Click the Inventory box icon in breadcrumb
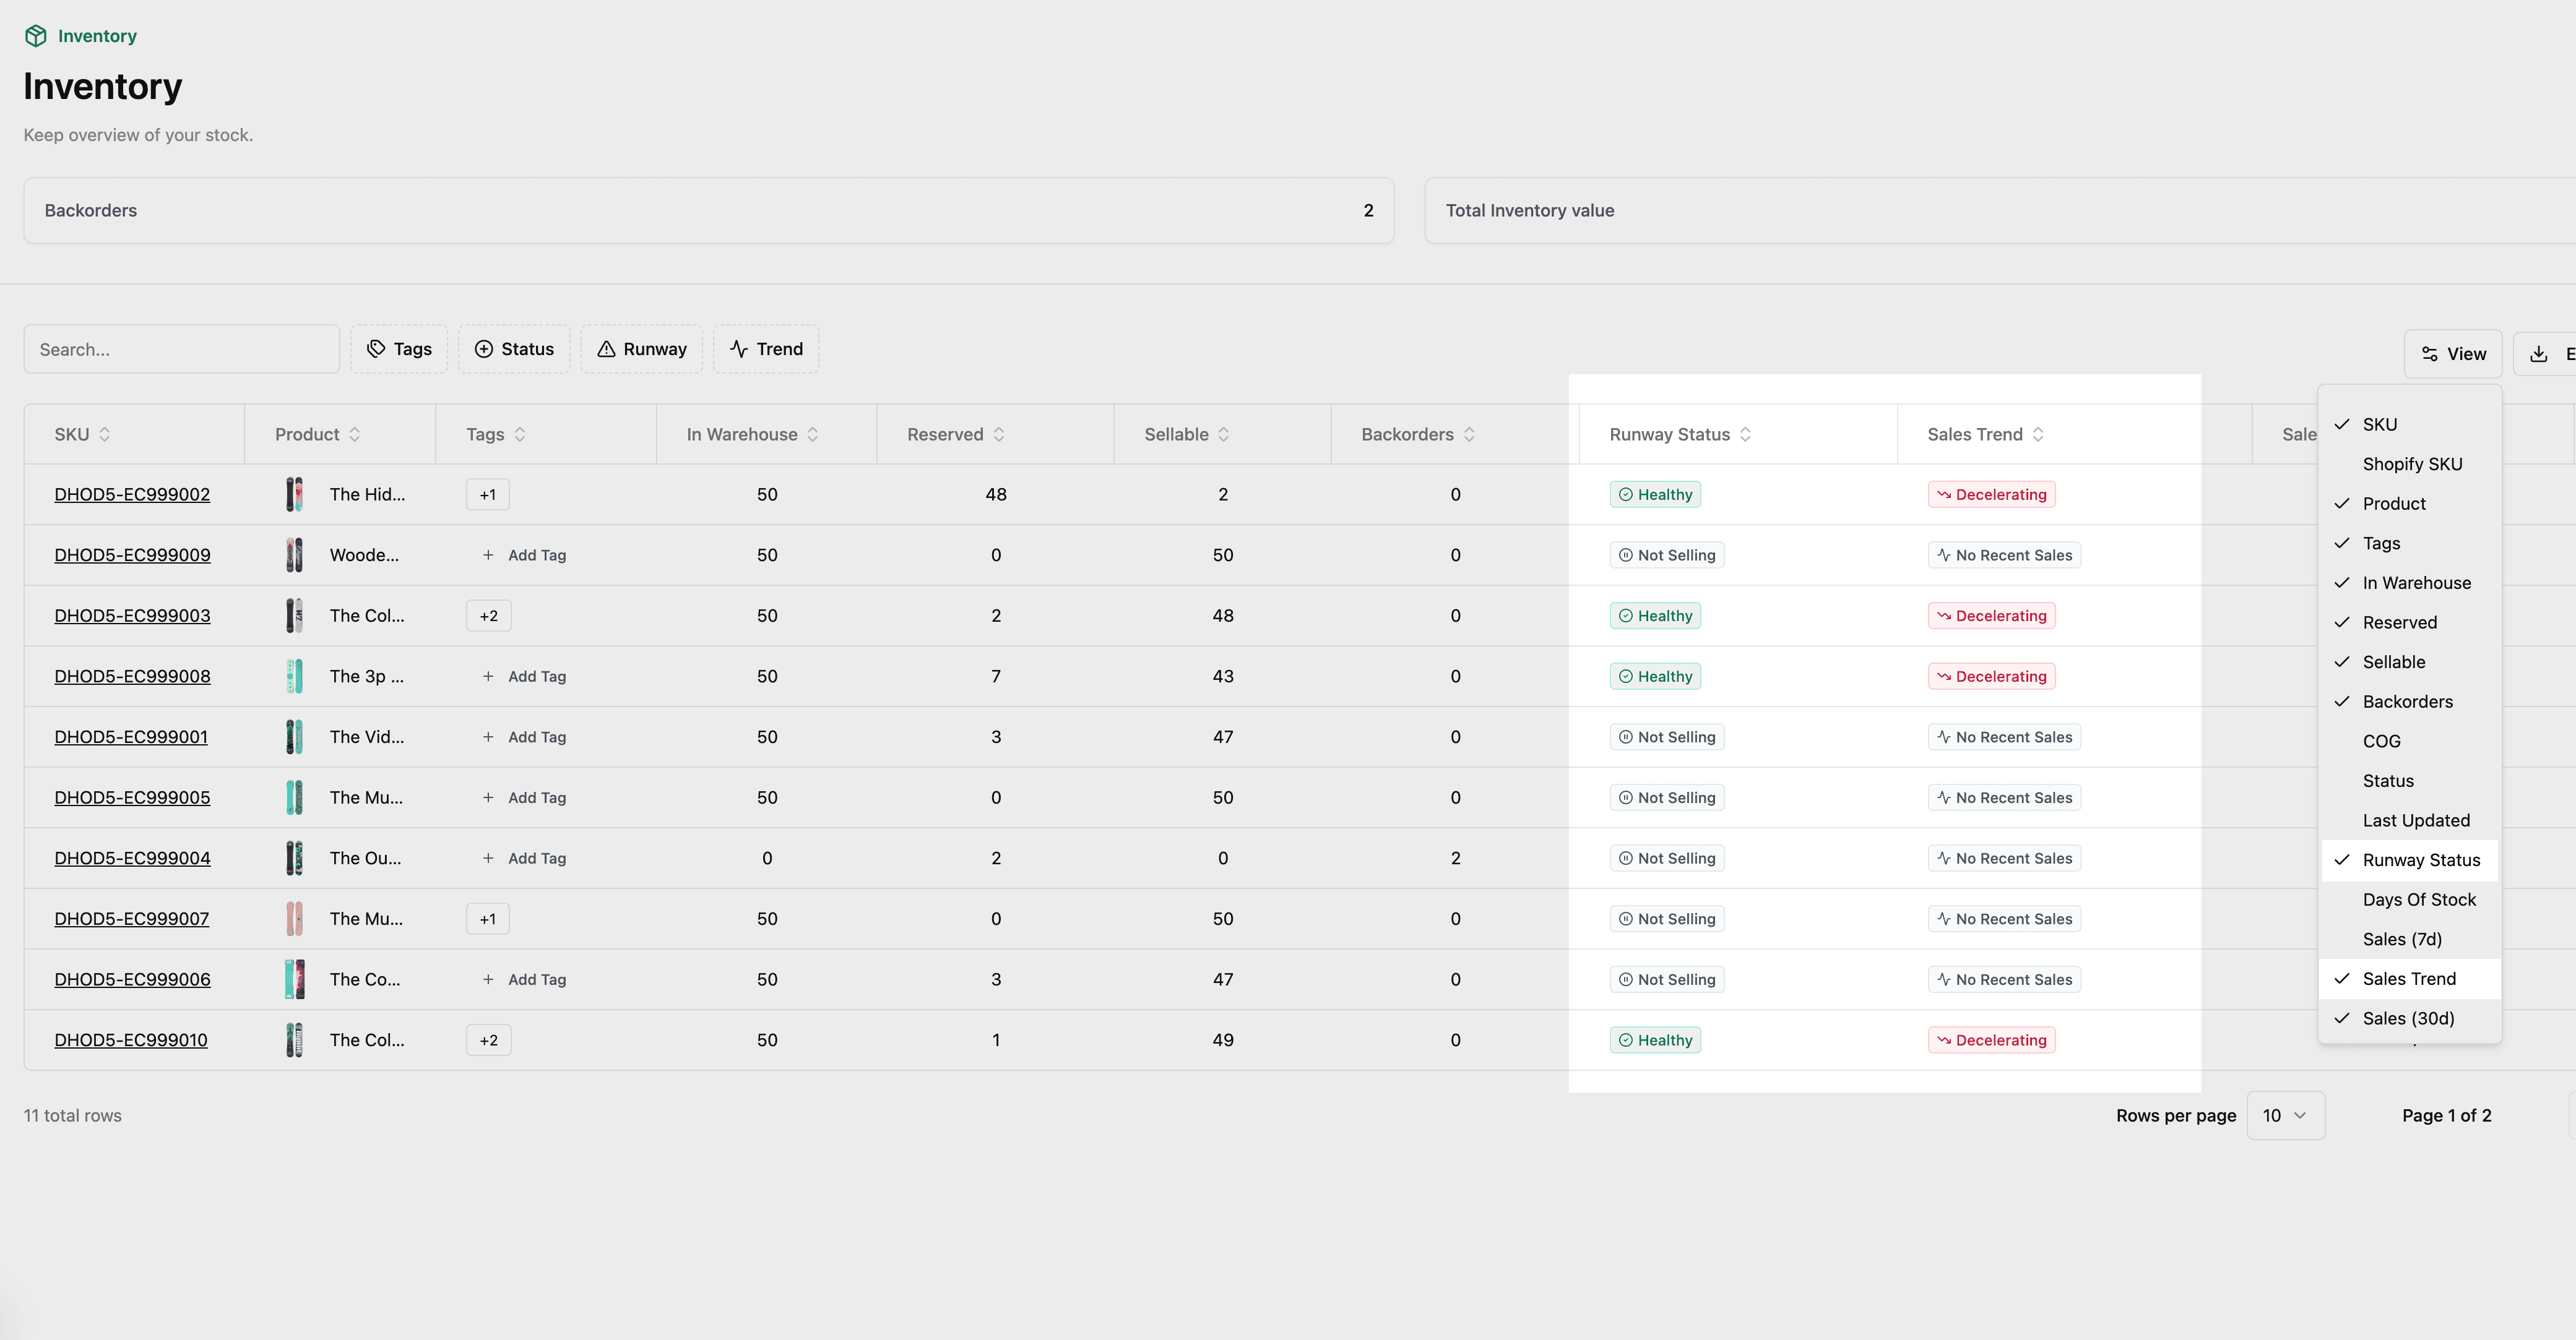2576x1340 pixels. pos(36,36)
